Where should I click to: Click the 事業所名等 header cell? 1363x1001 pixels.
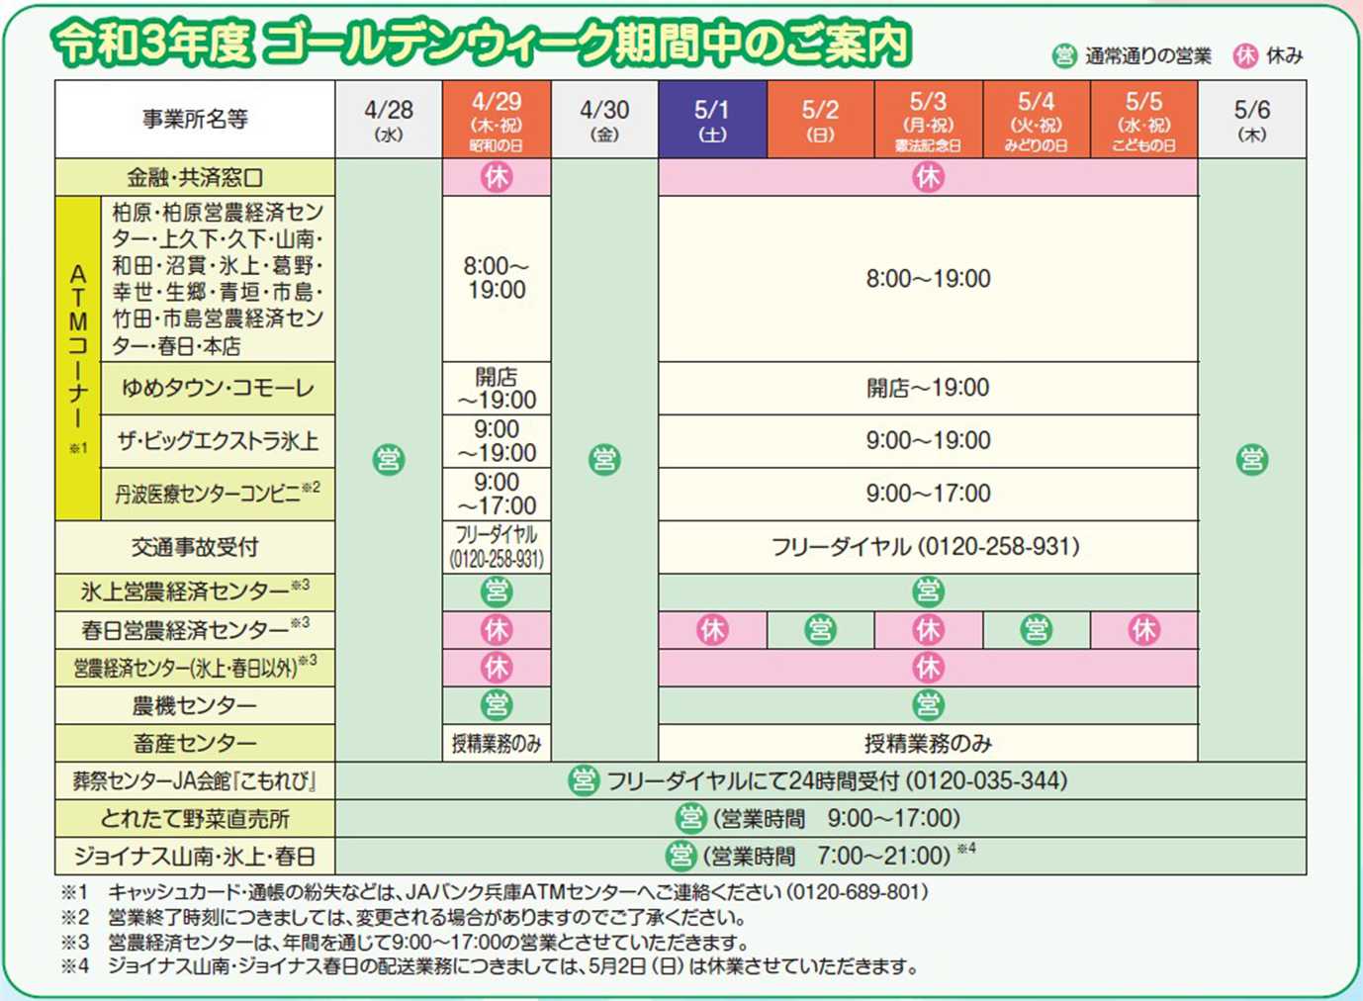(195, 119)
